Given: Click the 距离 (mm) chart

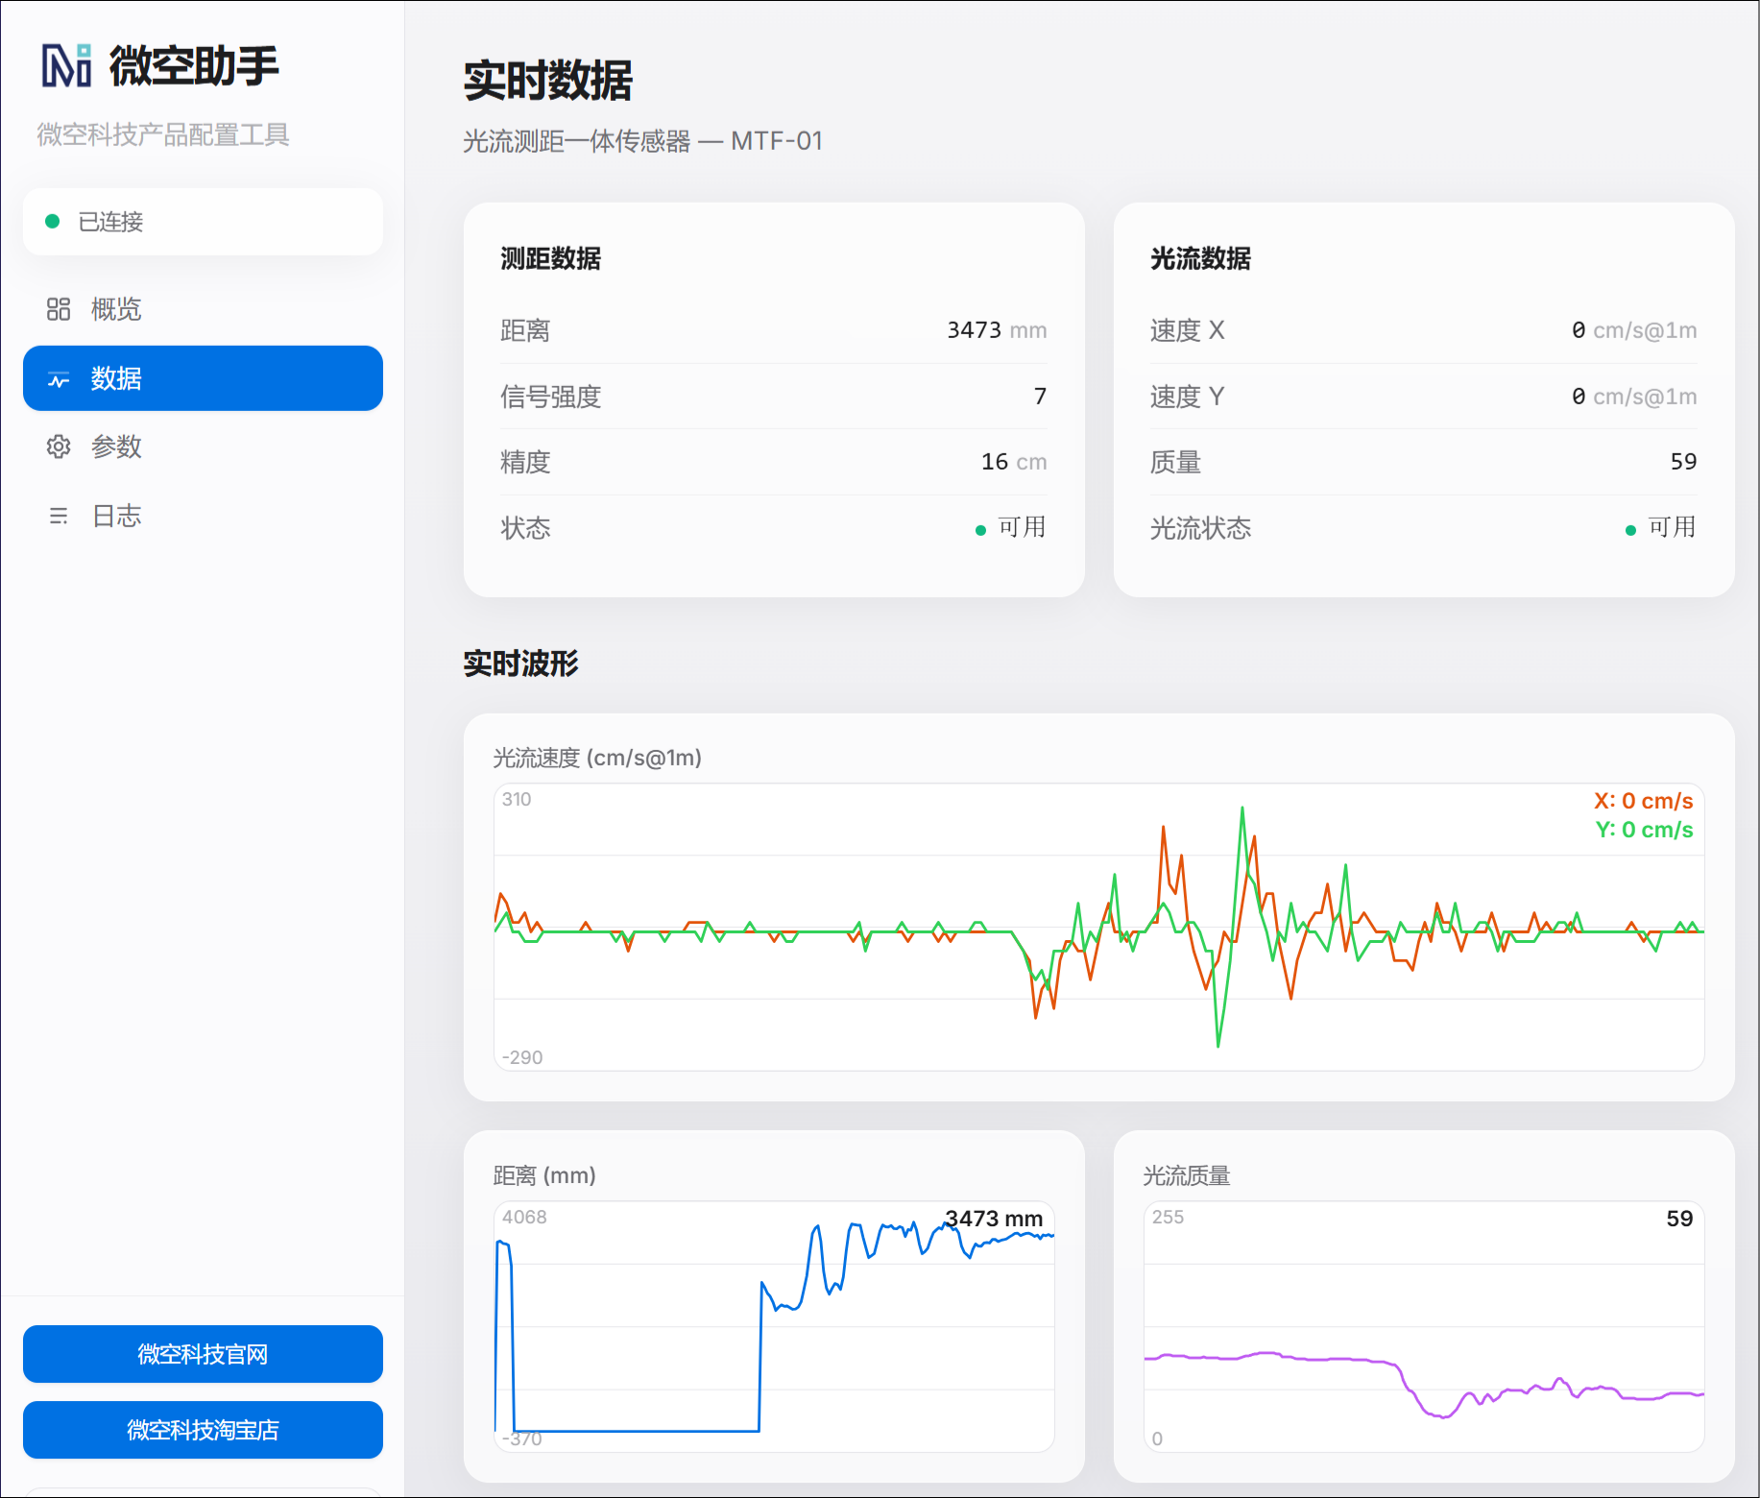Looking at the screenshot, I should pyautogui.click(x=774, y=1326).
